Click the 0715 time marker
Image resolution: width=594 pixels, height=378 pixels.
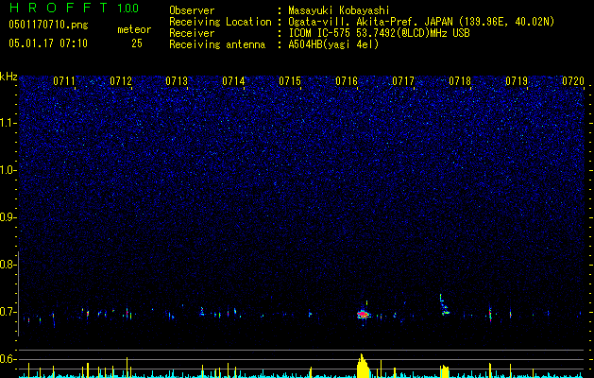(x=290, y=81)
